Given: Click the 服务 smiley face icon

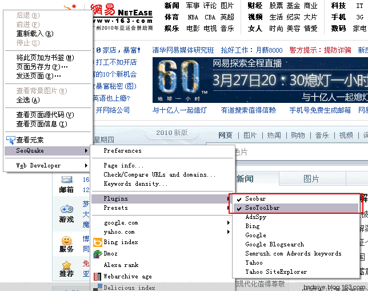Looking at the screenshot, I should tap(67, 240).
